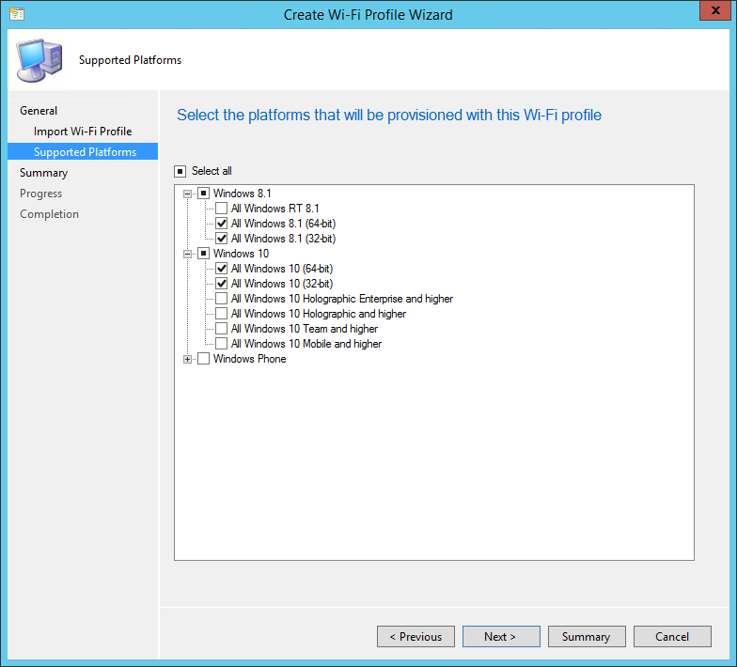Click the Previous button

point(416,637)
